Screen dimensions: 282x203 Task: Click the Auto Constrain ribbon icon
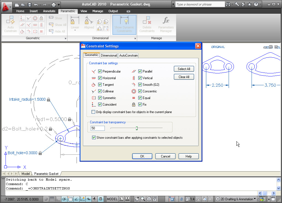coord(11,24)
